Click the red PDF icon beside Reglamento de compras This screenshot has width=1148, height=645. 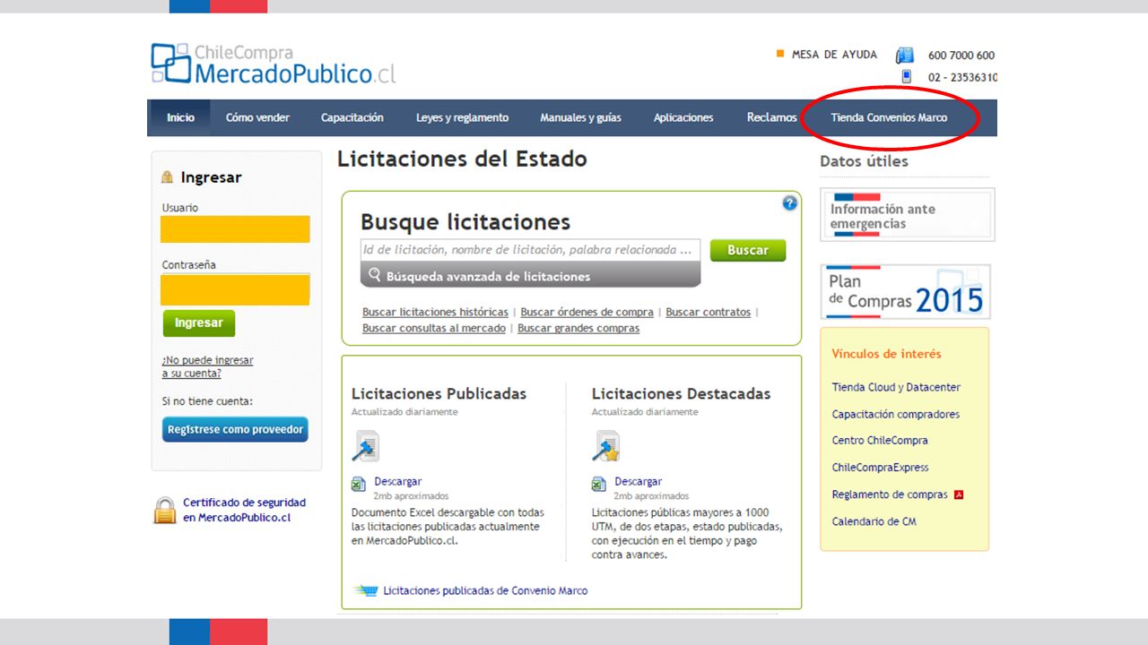[x=958, y=494]
